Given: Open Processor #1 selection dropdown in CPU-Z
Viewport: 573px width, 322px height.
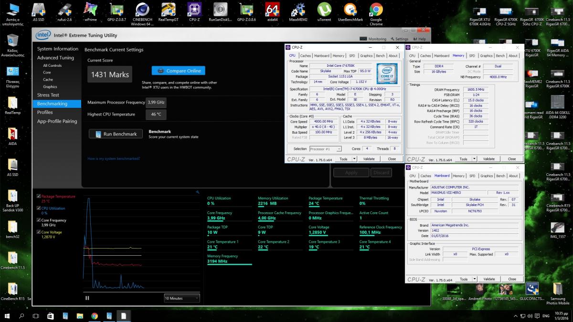Looking at the screenshot, I should (325, 149).
